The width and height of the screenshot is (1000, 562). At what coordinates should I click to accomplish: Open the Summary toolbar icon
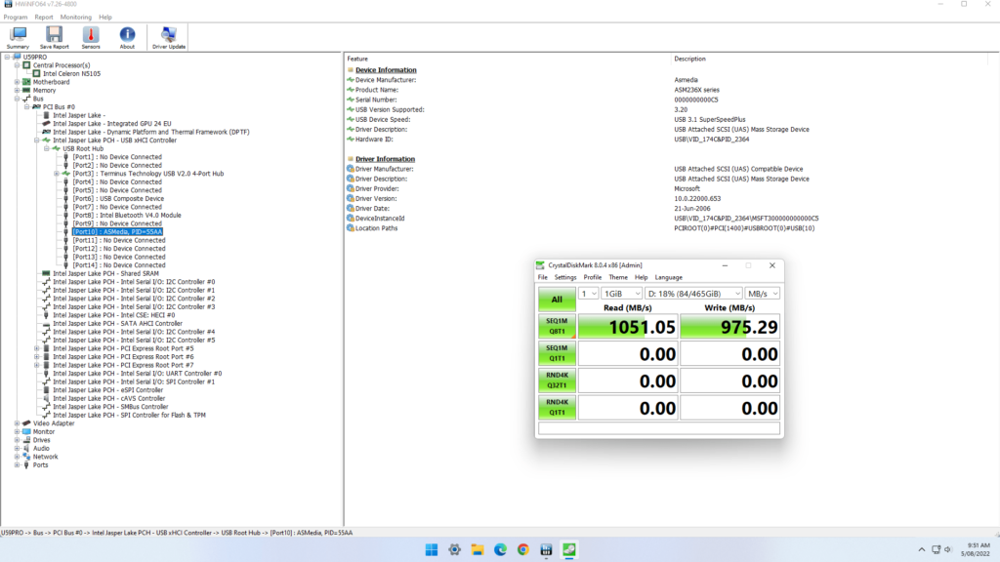18,37
